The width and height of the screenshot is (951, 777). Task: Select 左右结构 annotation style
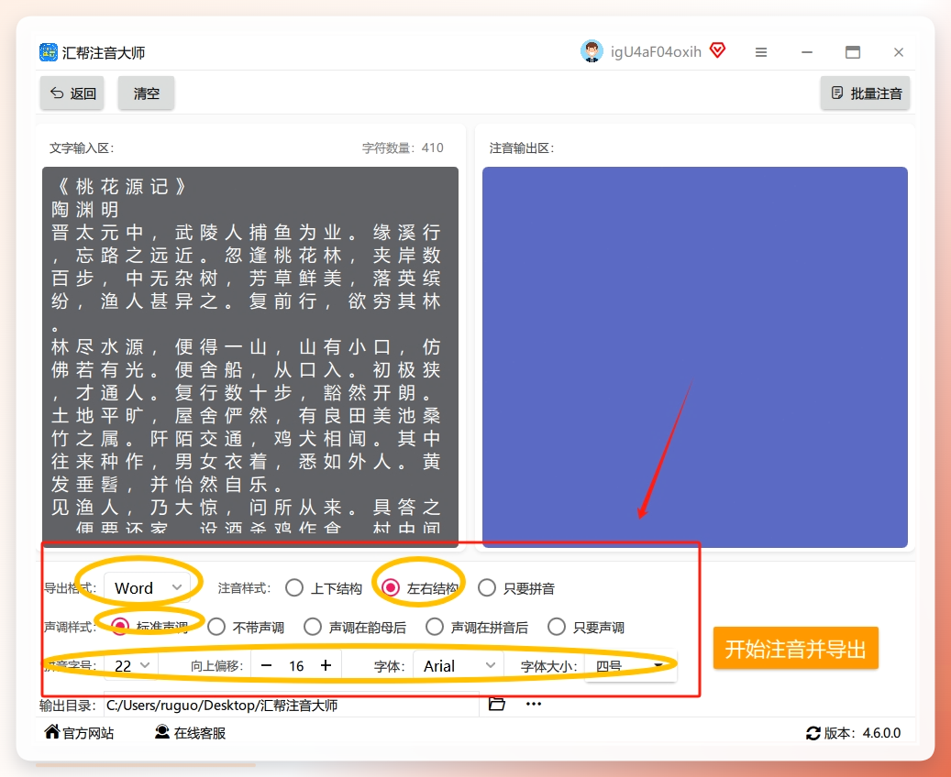(420, 588)
